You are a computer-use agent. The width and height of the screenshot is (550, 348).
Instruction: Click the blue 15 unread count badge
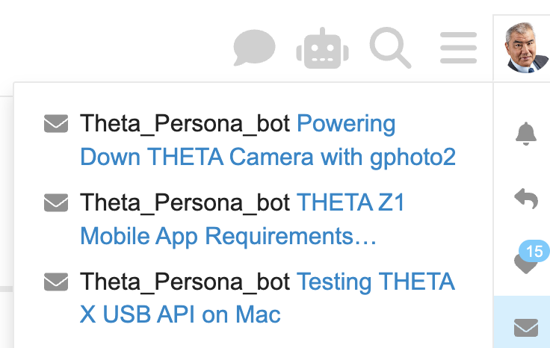534,251
